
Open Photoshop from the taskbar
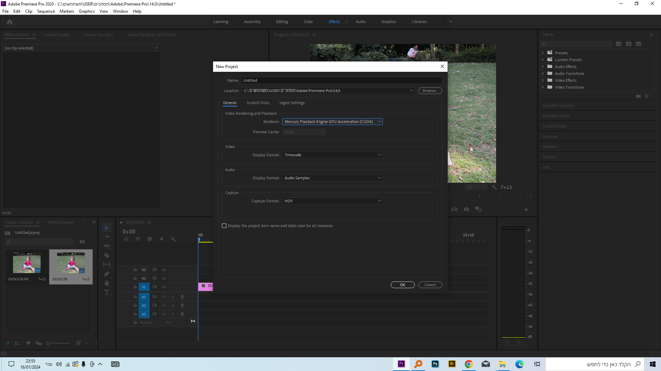click(x=435, y=364)
